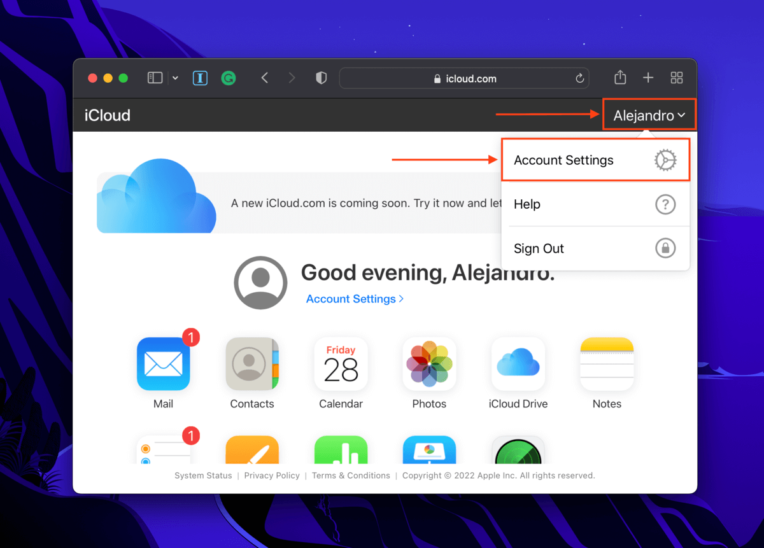
Task: Click the Share icon in Safari toolbar
Action: click(x=620, y=78)
